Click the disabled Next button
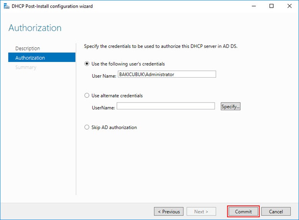This screenshot has height=220, width=299. coord(201,212)
